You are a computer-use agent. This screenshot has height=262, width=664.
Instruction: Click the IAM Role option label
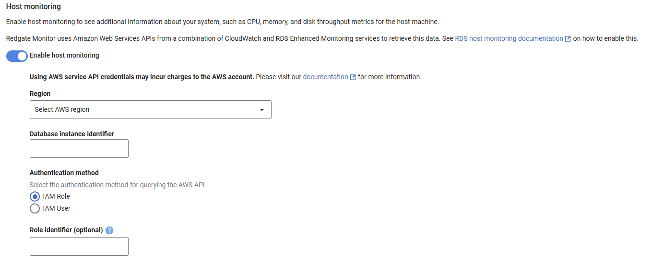point(57,197)
